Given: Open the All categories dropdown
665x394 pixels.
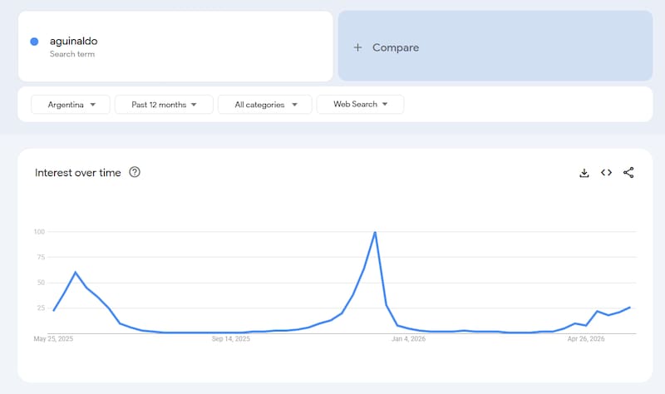Looking at the screenshot, I should click(265, 105).
